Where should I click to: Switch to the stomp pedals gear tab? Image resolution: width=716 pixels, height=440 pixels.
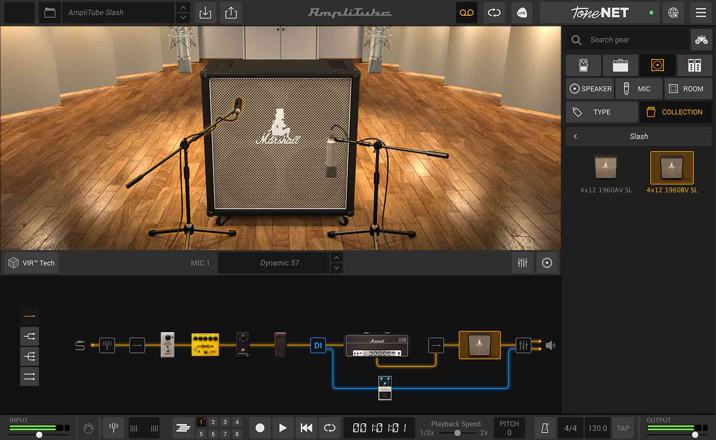tap(583, 65)
